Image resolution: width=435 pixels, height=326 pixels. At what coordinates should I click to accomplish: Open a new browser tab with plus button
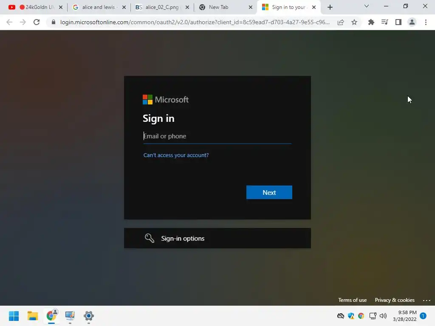(330, 7)
